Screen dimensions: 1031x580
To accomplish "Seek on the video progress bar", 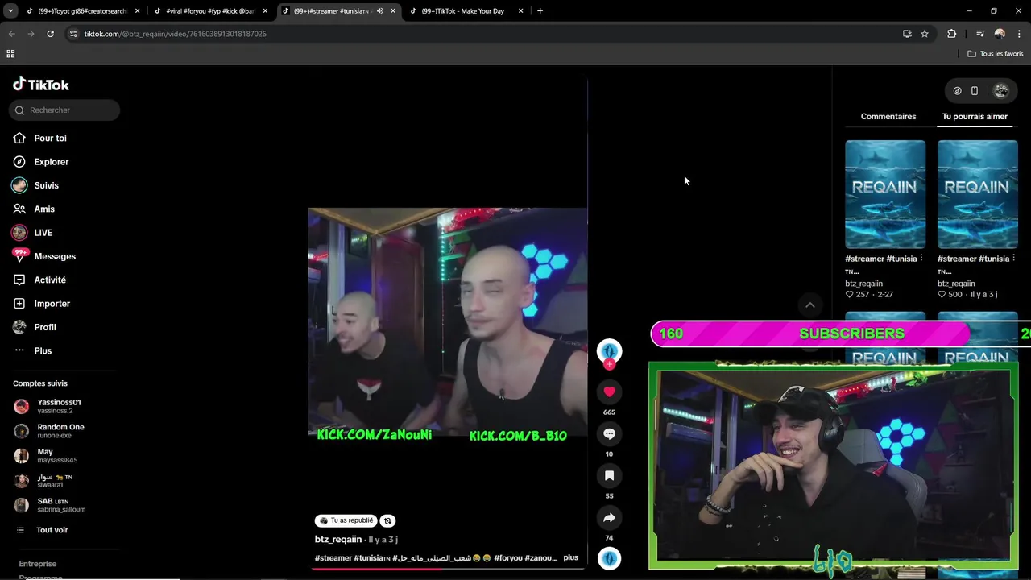I will coord(449,569).
